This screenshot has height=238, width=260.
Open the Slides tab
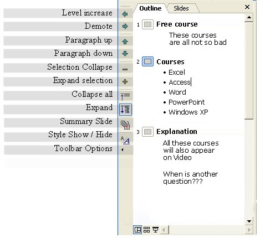click(x=181, y=8)
